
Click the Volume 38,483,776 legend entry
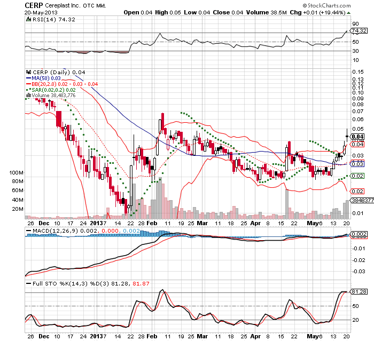[53, 96]
